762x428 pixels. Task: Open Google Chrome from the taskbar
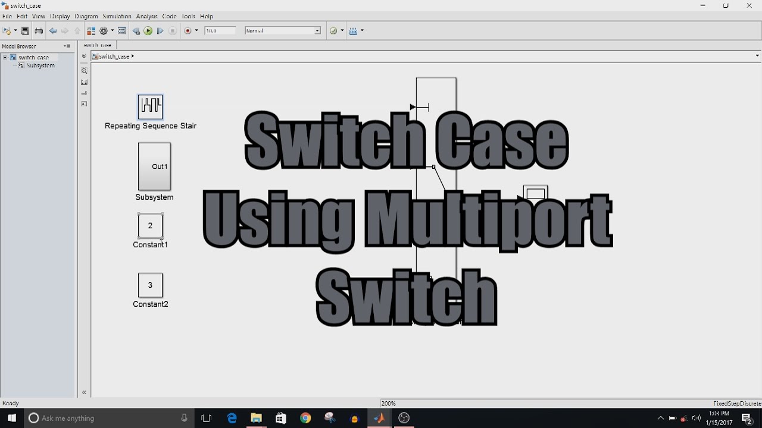305,418
